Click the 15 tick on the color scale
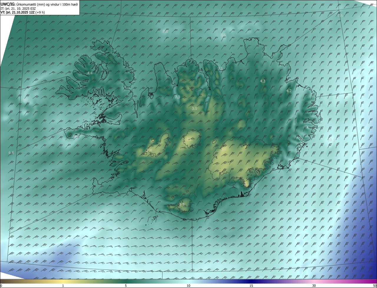The height and width of the screenshot is (288, 377). coord(251,286)
